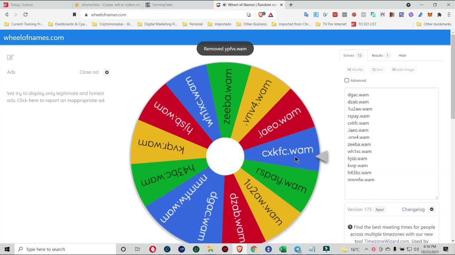Open the Current Training bookmark folder

point(24,24)
